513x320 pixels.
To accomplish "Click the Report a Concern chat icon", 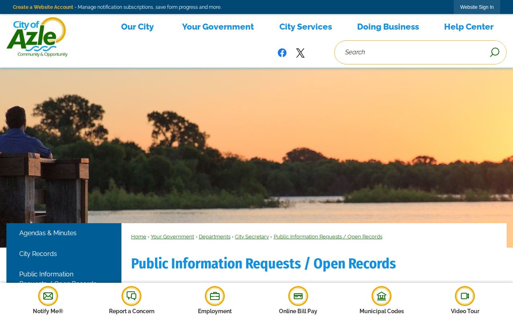I will point(131,296).
